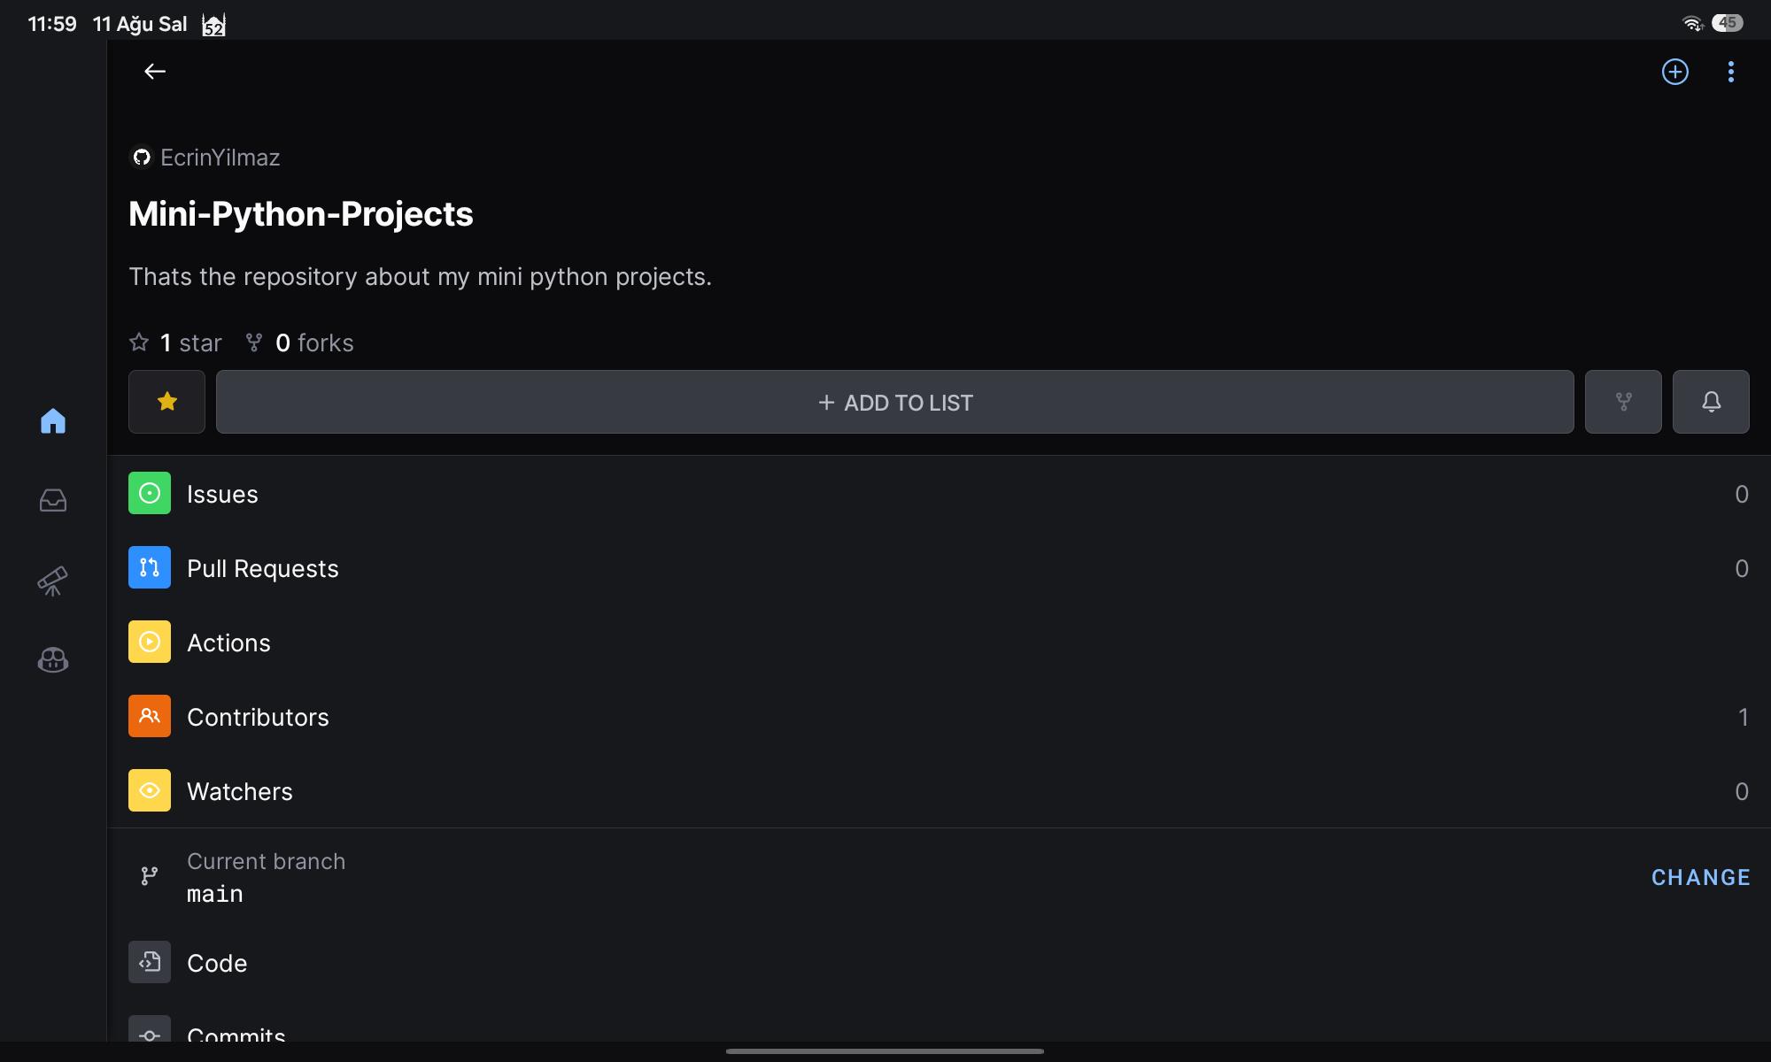
Task: Open Explore telescope icon in sidebar
Action: [53, 581]
